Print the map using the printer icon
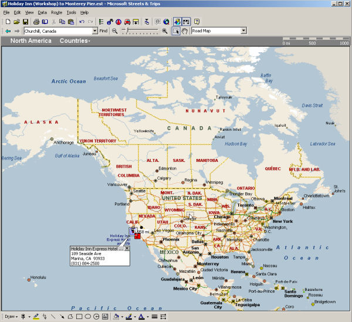 click(x=36, y=22)
